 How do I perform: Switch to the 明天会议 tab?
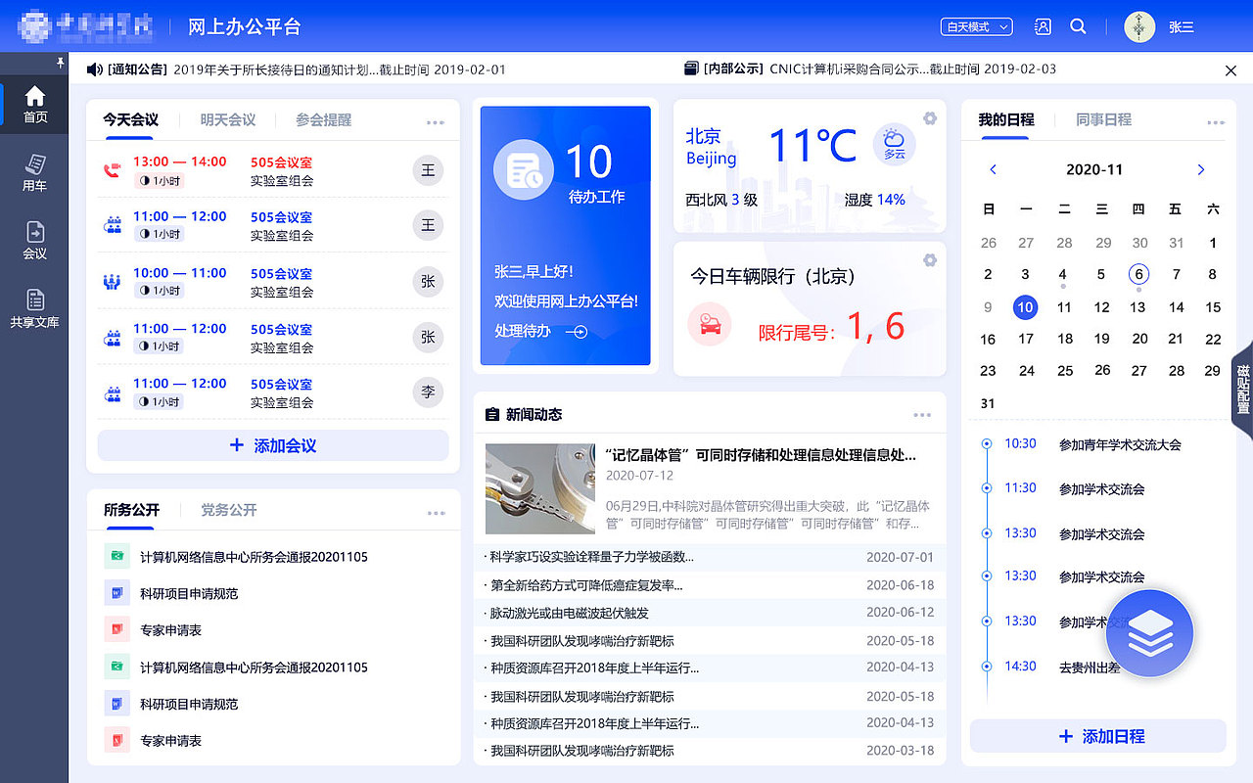coord(226,119)
